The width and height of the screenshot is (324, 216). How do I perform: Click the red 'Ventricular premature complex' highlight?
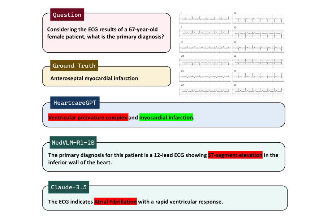pos(88,118)
